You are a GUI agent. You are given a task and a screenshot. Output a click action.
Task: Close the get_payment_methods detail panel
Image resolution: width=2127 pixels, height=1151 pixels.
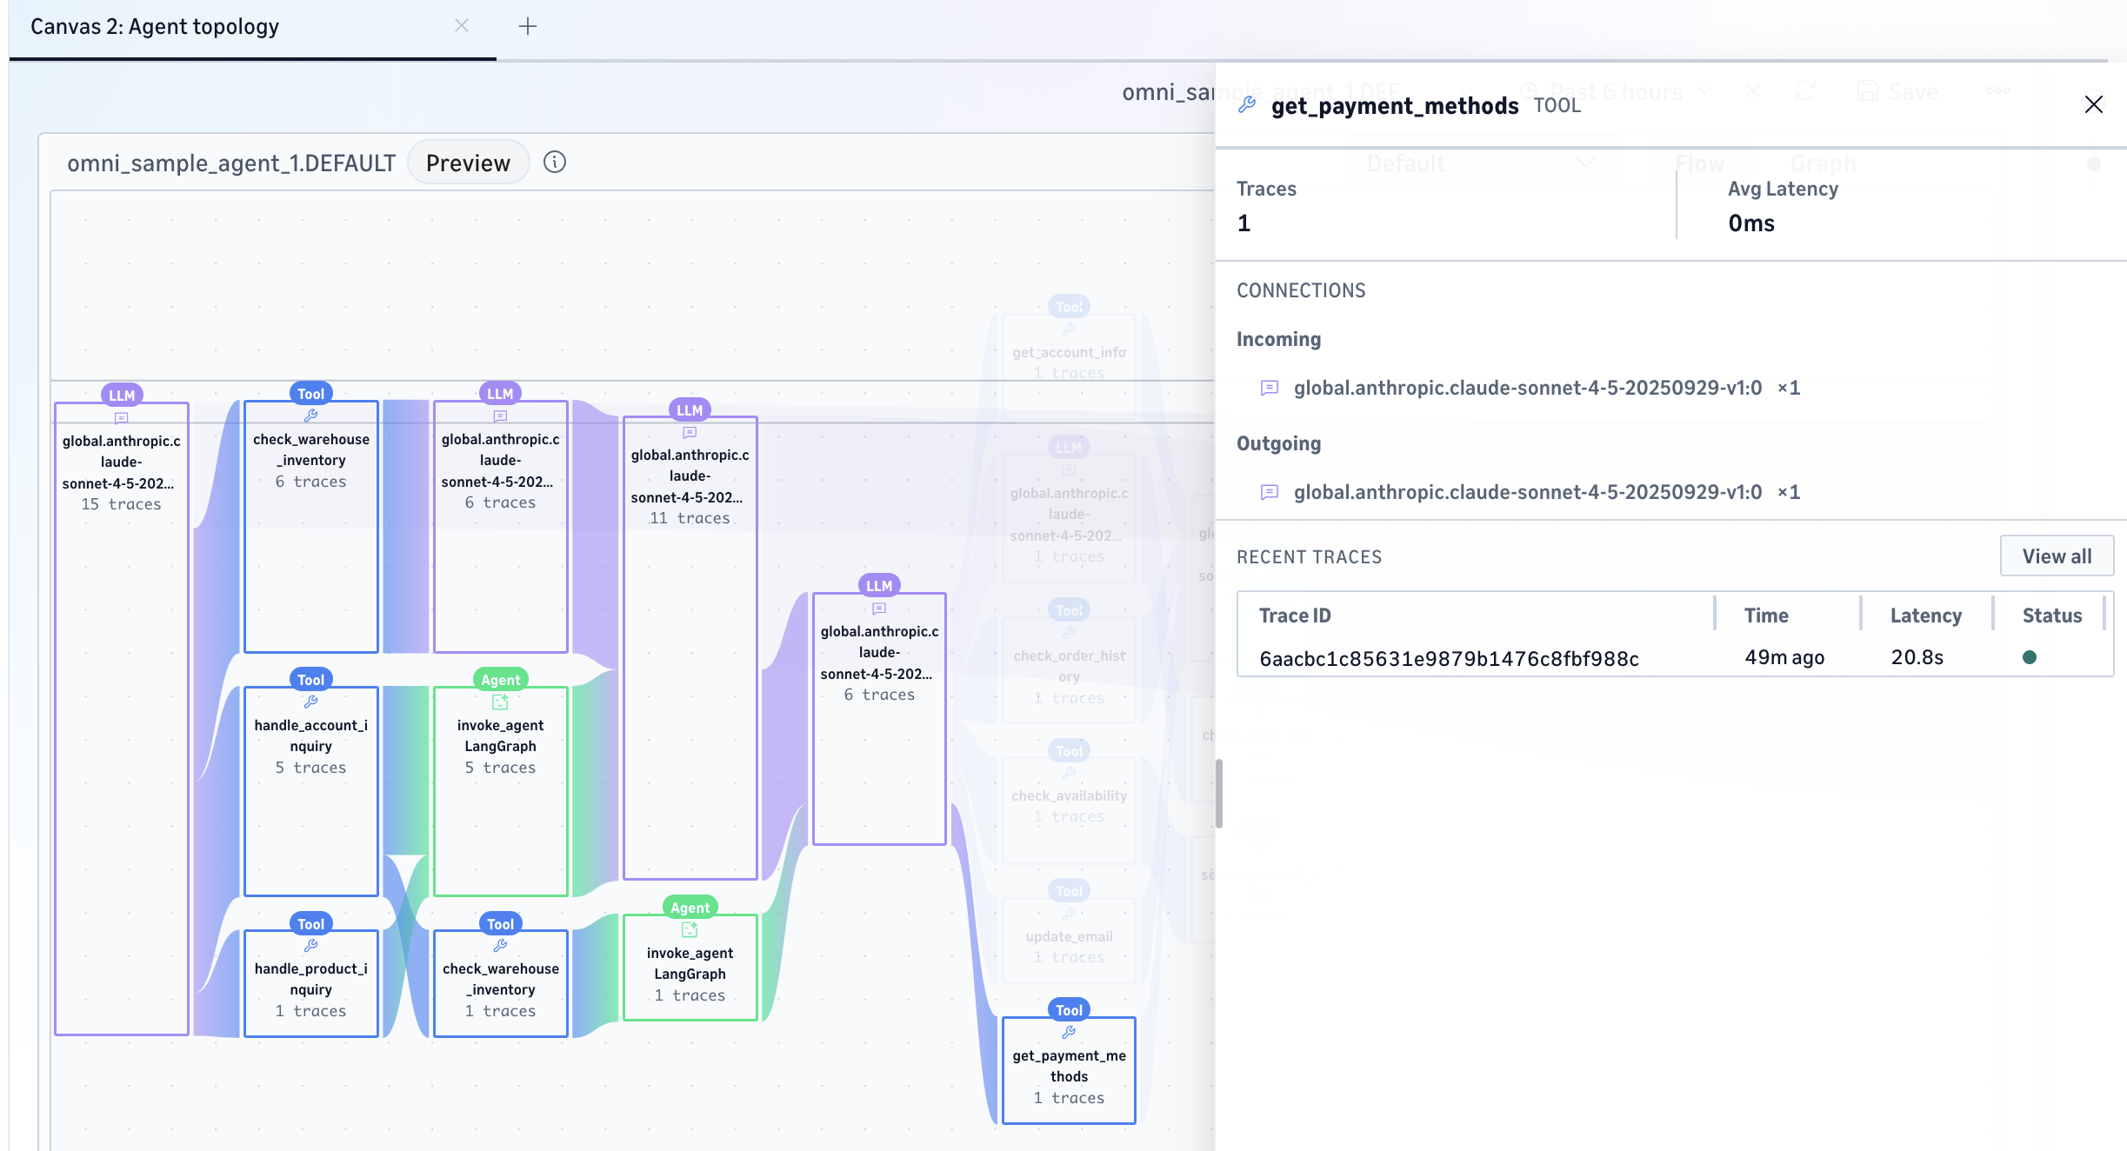pos(2093,105)
